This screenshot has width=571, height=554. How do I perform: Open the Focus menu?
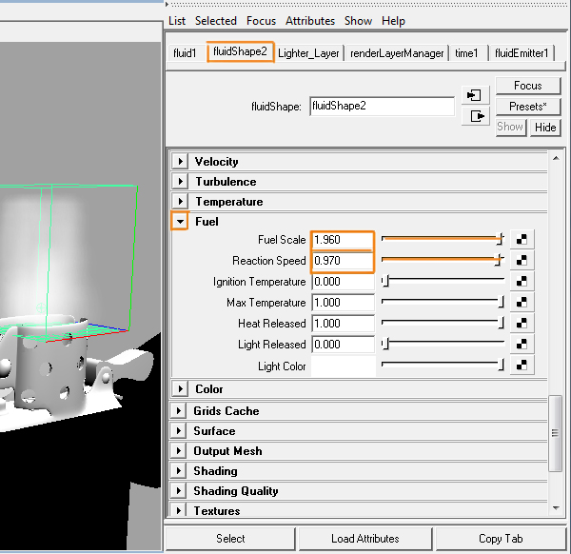coord(261,21)
